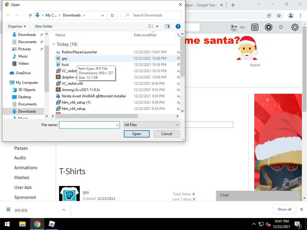Show all downloads
The height and width of the screenshot is (230, 307).
[x=284, y=209]
